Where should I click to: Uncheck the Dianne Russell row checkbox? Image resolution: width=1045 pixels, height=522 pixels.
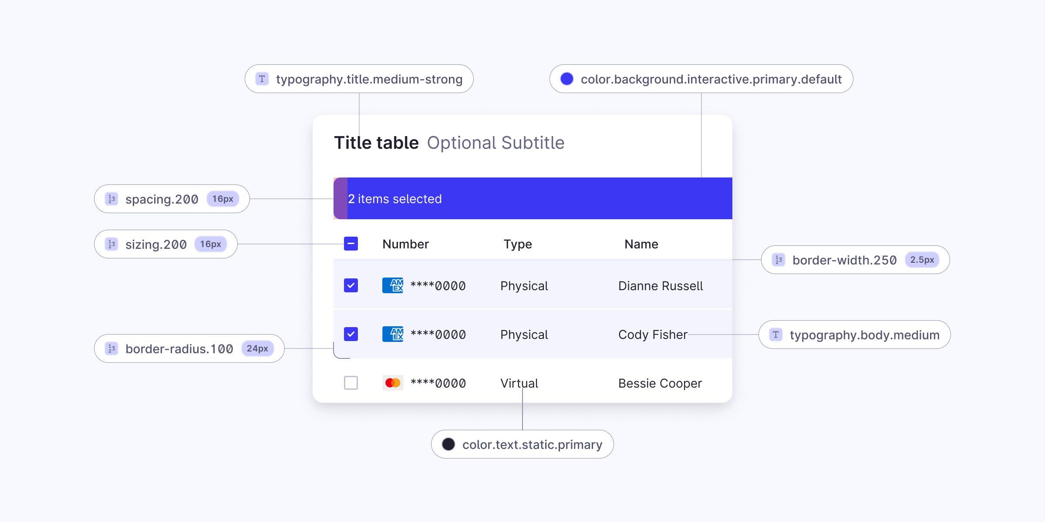coord(351,285)
